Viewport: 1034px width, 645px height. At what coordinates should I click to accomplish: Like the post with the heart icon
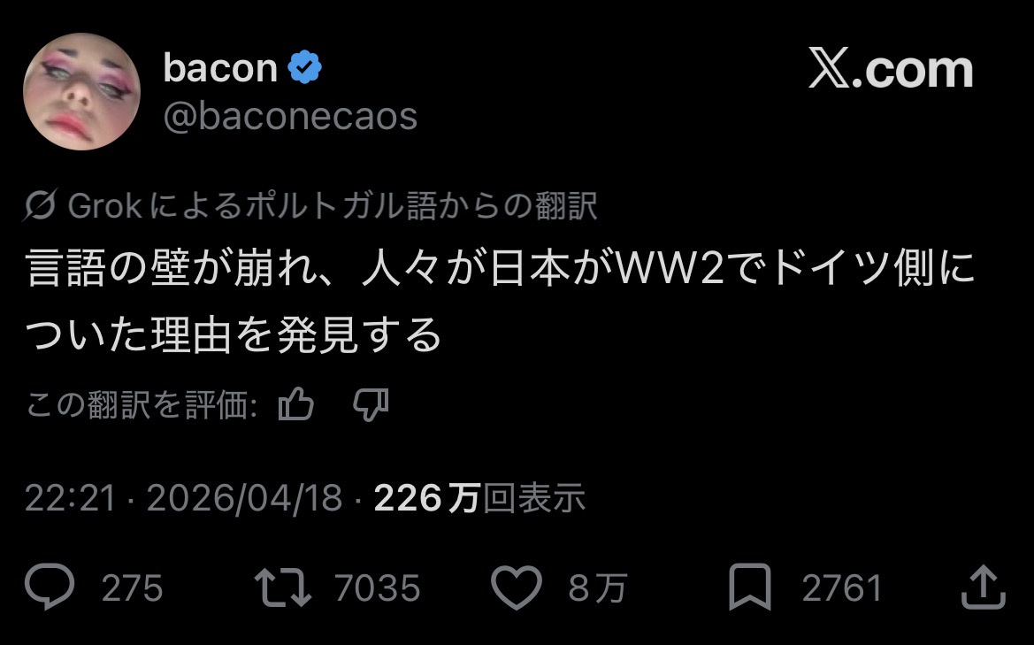tap(517, 587)
